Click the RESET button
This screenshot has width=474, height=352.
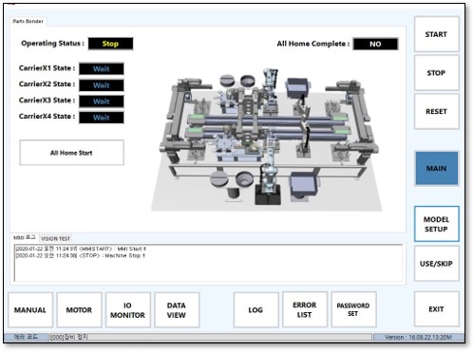[436, 111]
